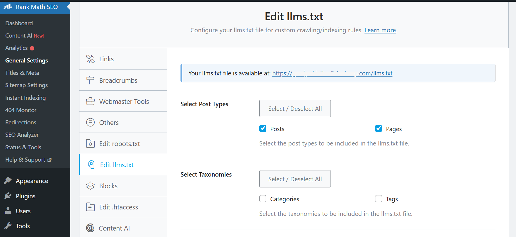The width and height of the screenshot is (516, 237).
Task: Click the Blocks cube icon
Action: tap(90, 186)
